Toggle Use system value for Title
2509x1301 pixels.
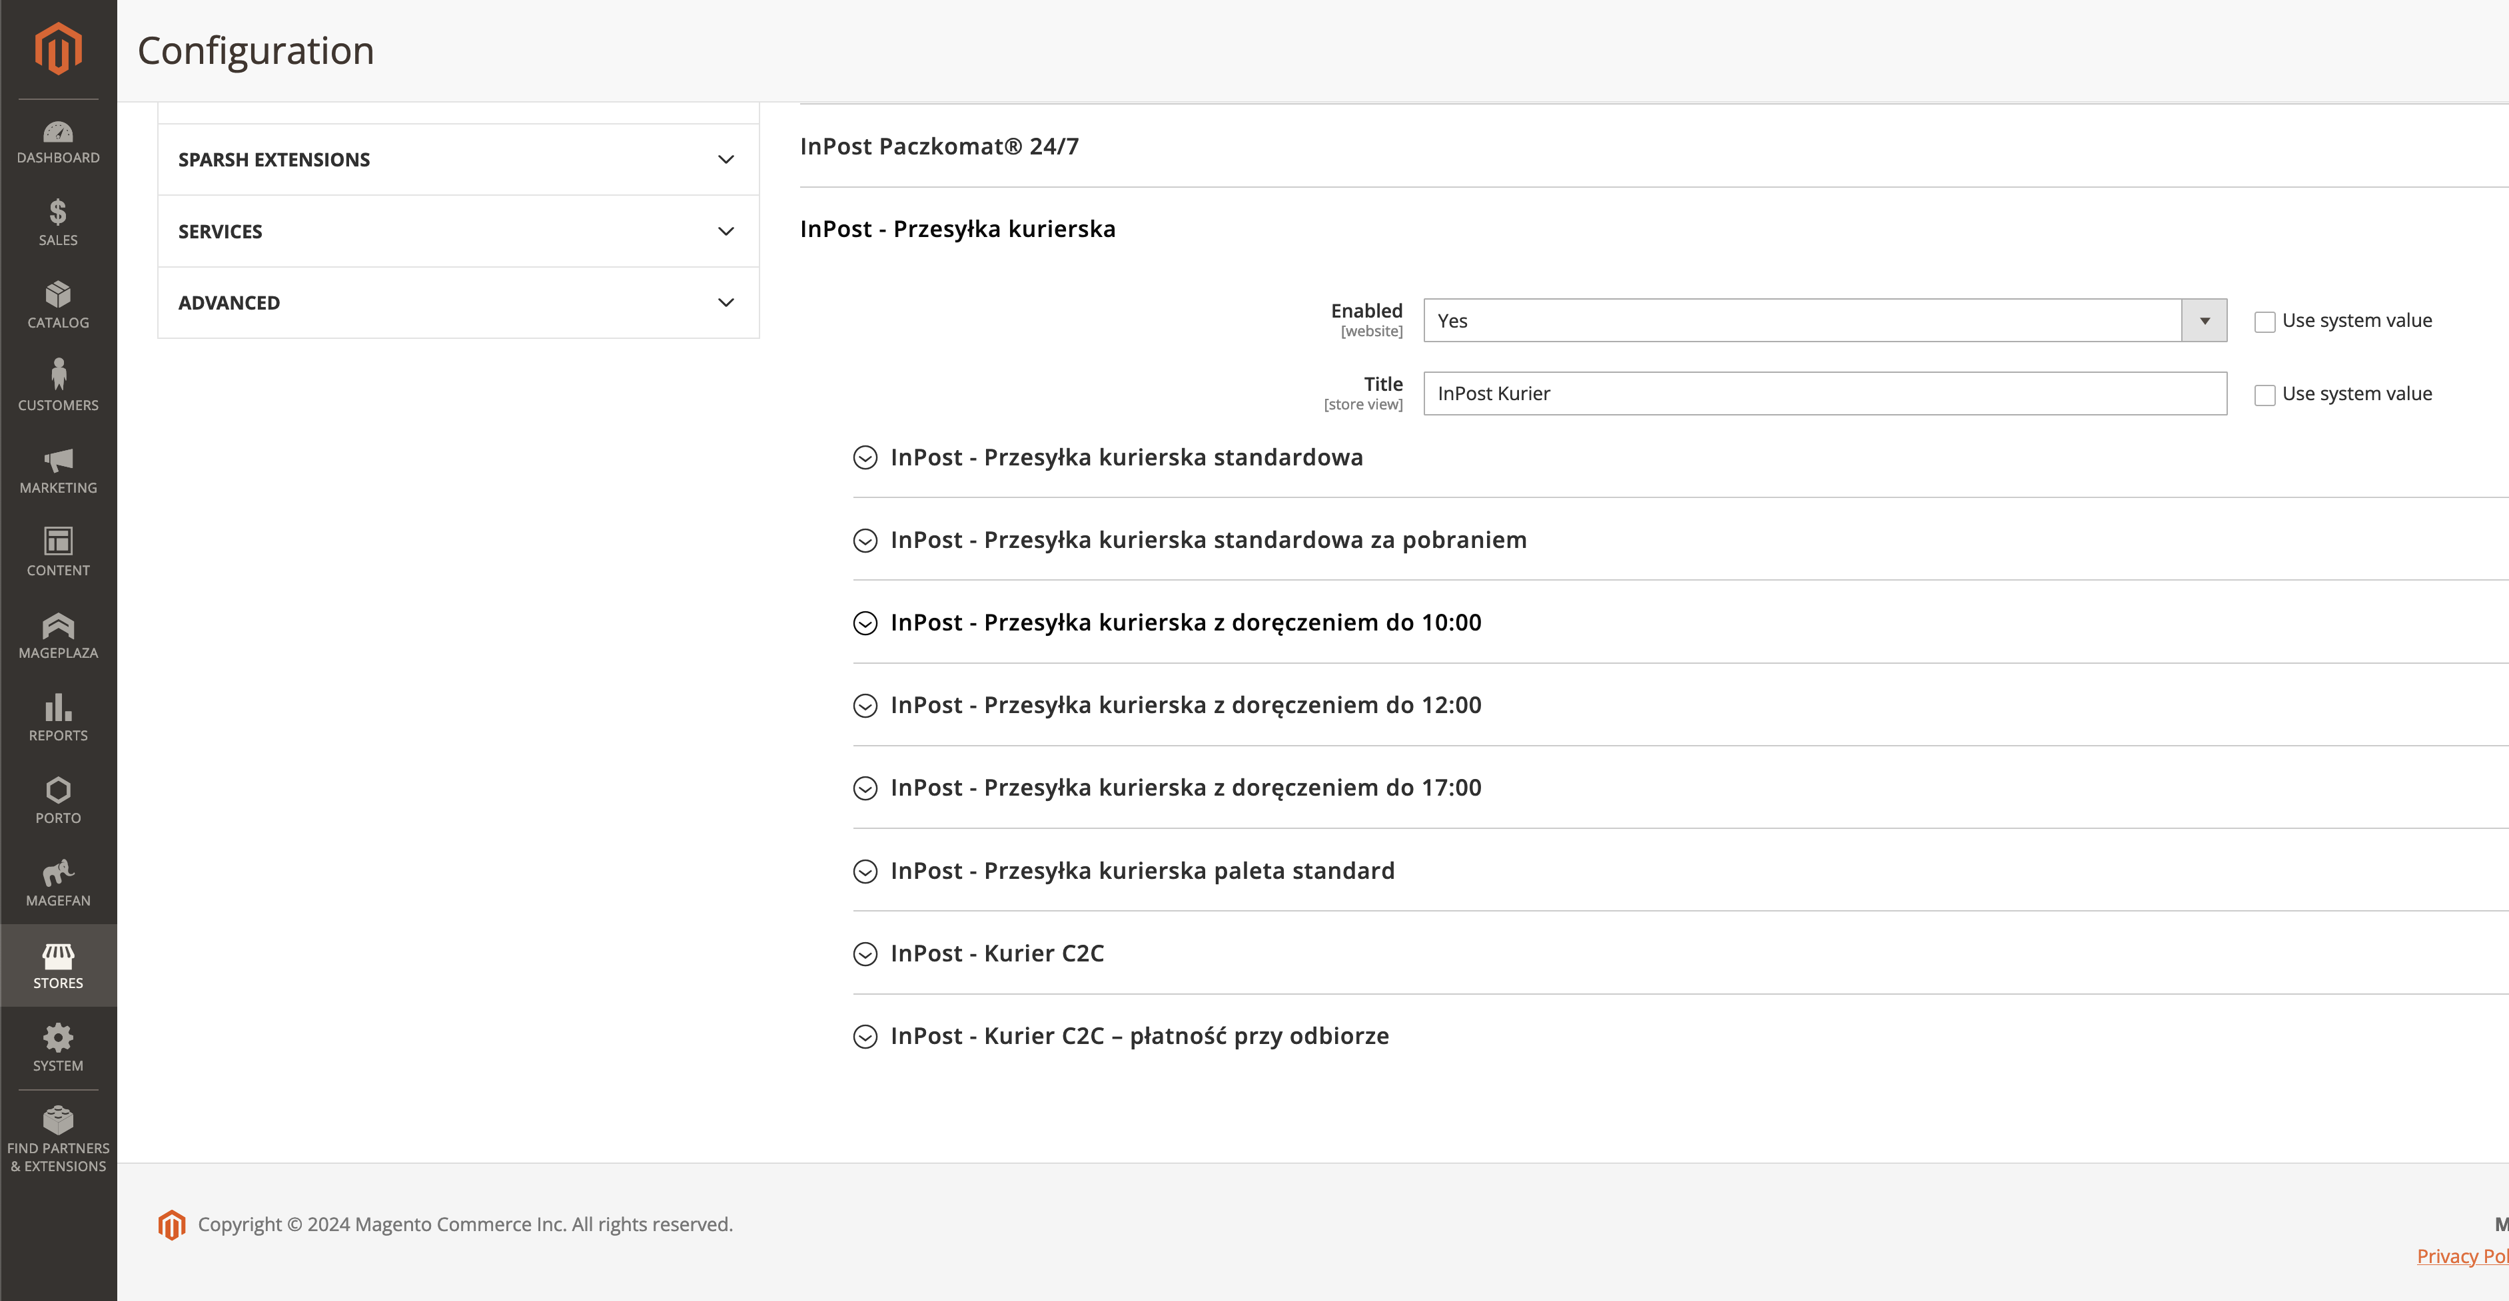(x=2264, y=395)
